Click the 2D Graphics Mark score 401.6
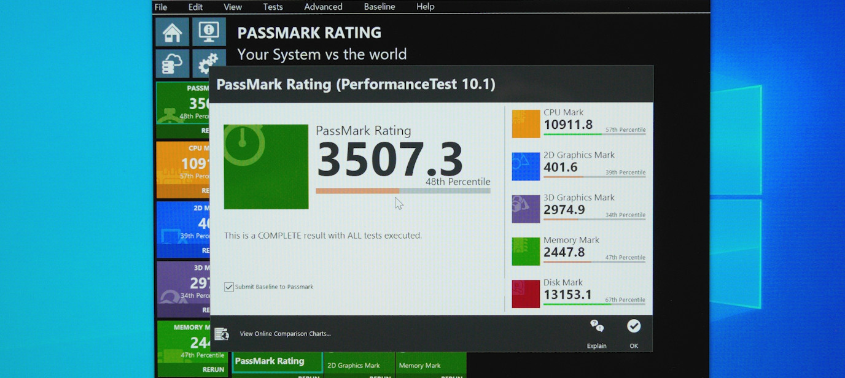Viewport: 845px width, 378px height. pos(561,168)
